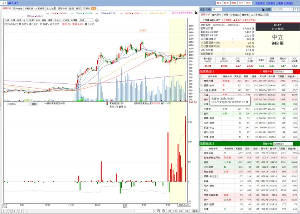Open the 統計天數 14 dropdown
The width and height of the screenshot is (300, 214).
tap(217, 9)
